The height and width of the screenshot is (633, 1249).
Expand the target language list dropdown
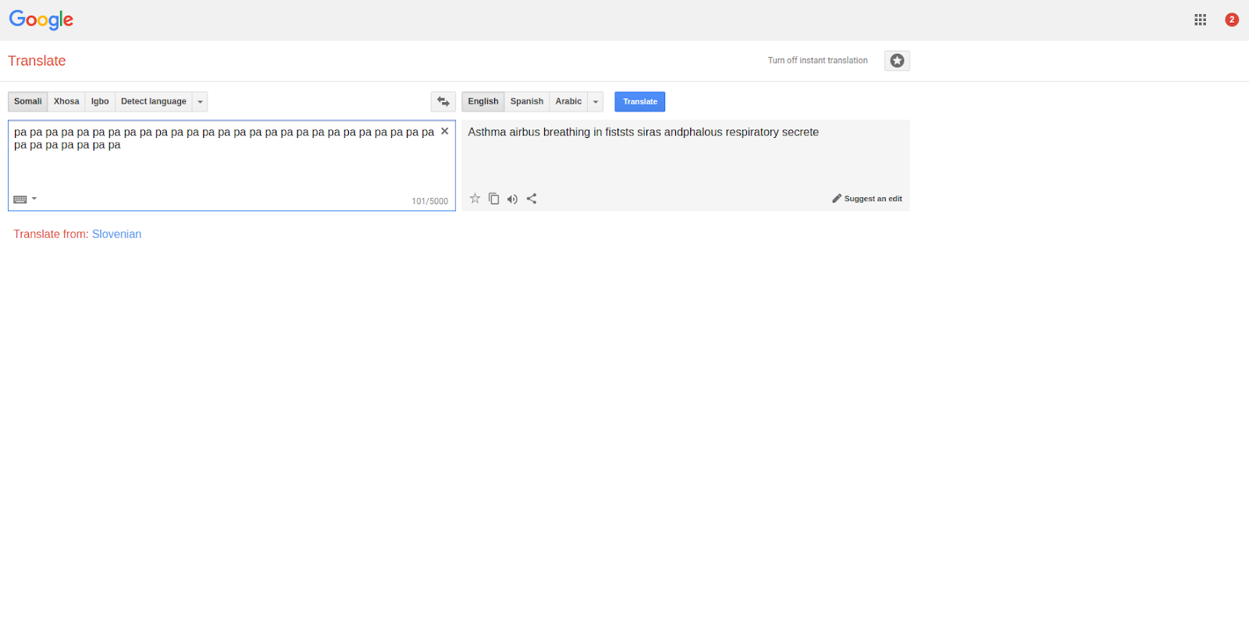596,101
